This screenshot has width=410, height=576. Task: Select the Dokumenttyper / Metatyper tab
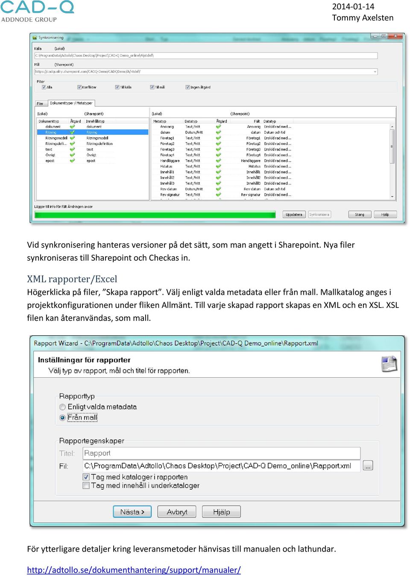[x=71, y=103]
